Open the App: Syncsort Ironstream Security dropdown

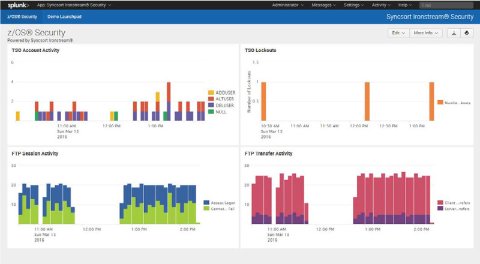(x=74, y=5)
